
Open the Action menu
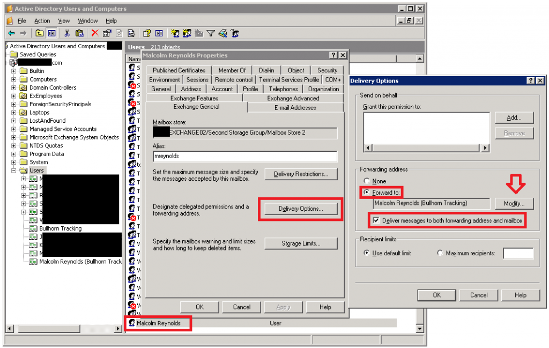(42, 21)
